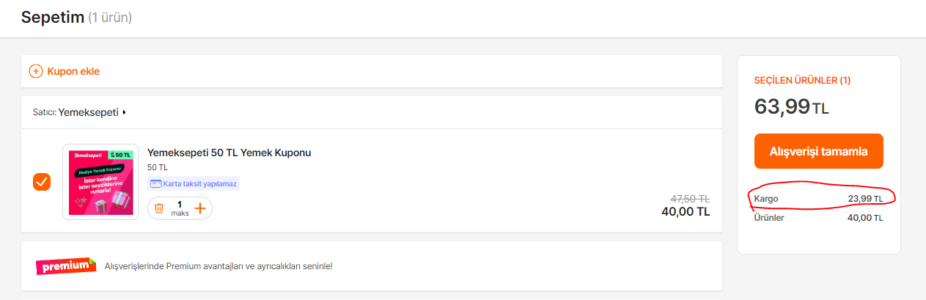The height and width of the screenshot is (300, 926).
Task: Click the product thumbnail image
Action: pos(100,181)
